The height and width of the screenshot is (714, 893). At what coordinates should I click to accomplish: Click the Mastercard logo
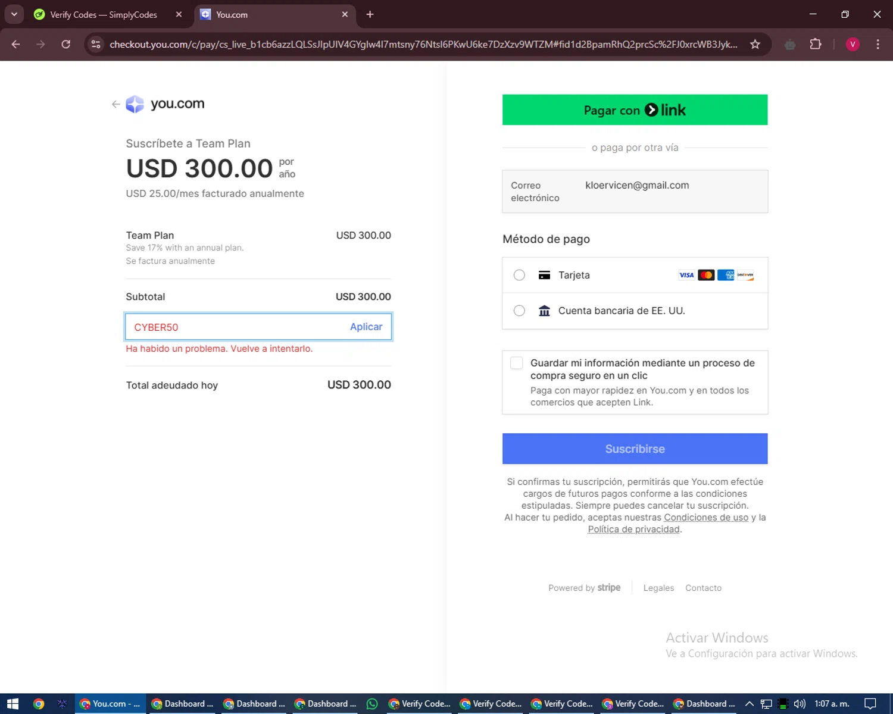coord(706,275)
